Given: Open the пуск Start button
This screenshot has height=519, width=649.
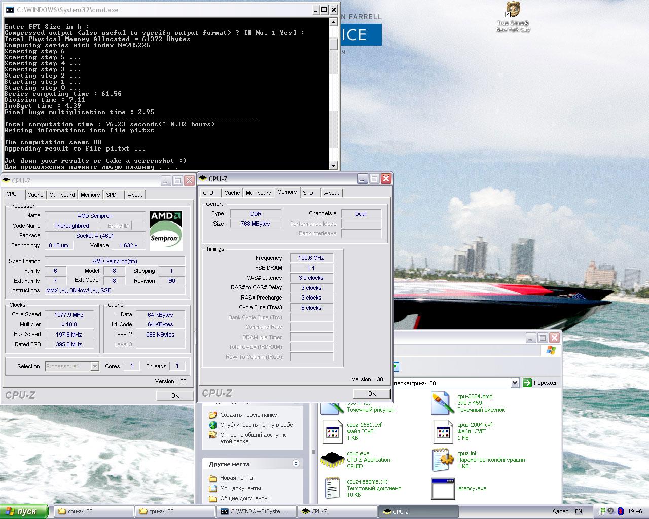Looking at the screenshot, I should pos(24,511).
